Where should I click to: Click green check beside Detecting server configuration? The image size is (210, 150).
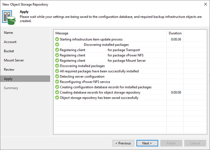coord(57,77)
